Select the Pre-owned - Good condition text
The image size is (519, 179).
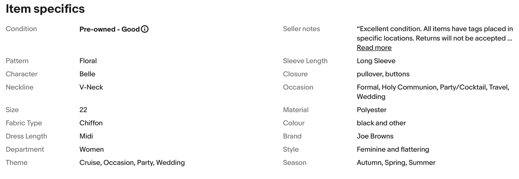(x=109, y=29)
